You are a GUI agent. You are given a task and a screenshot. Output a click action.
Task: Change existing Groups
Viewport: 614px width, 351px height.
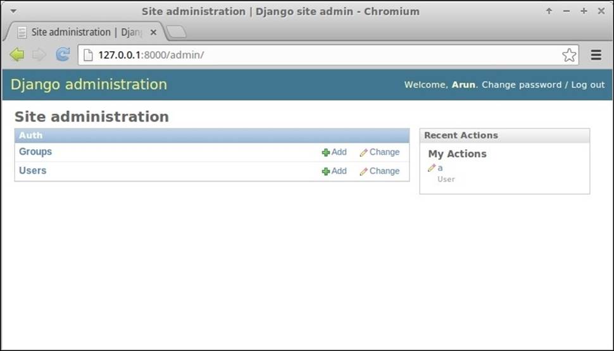[x=379, y=152]
